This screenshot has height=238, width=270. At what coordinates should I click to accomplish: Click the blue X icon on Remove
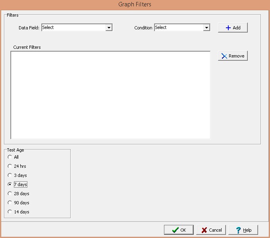pyautogui.click(x=224, y=56)
